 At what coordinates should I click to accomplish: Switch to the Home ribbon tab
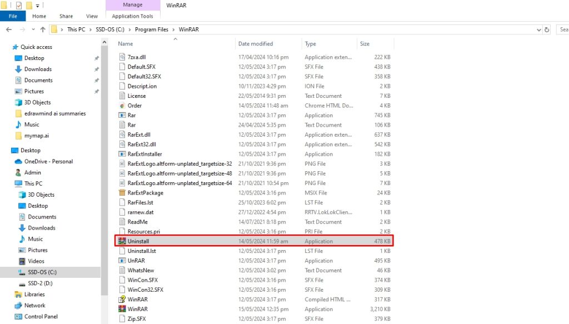coord(39,16)
